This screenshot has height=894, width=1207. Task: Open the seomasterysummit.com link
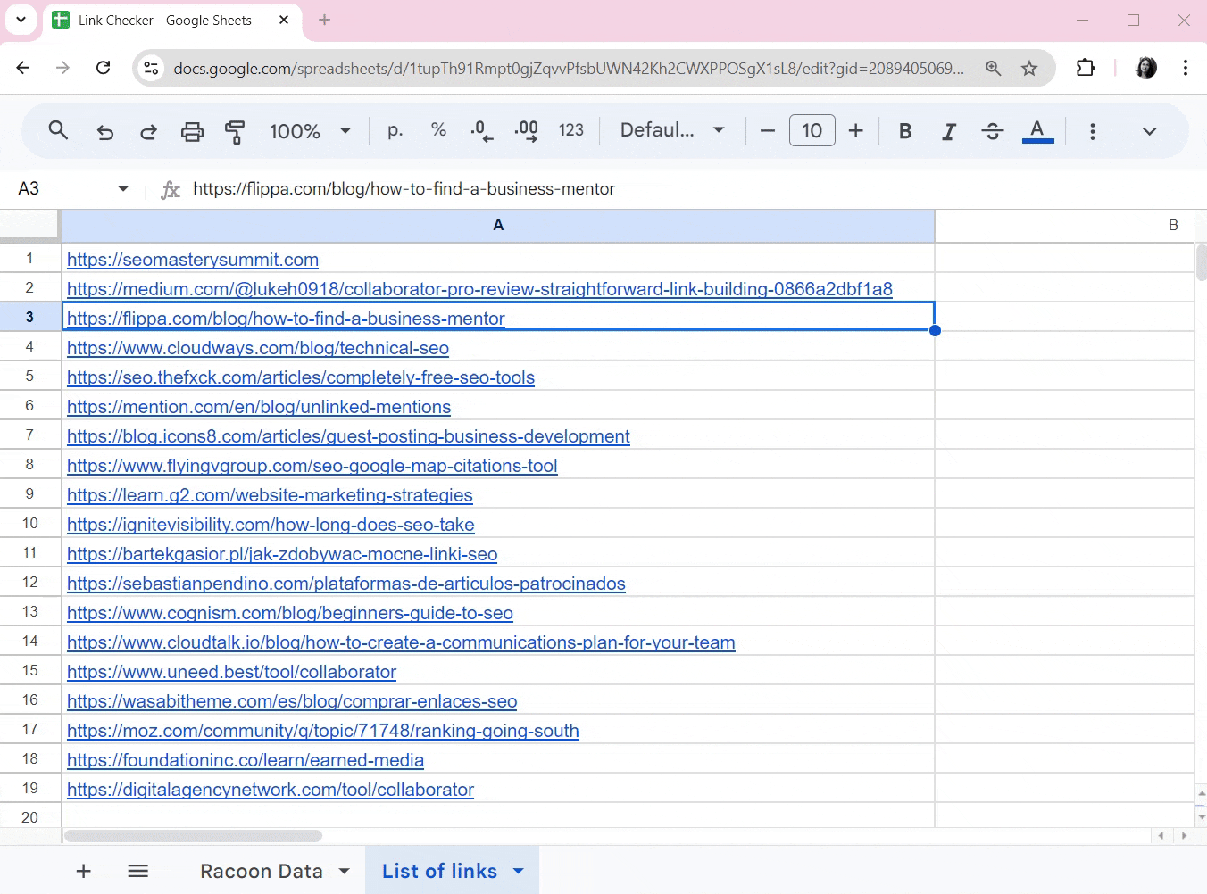pos(192,260)
